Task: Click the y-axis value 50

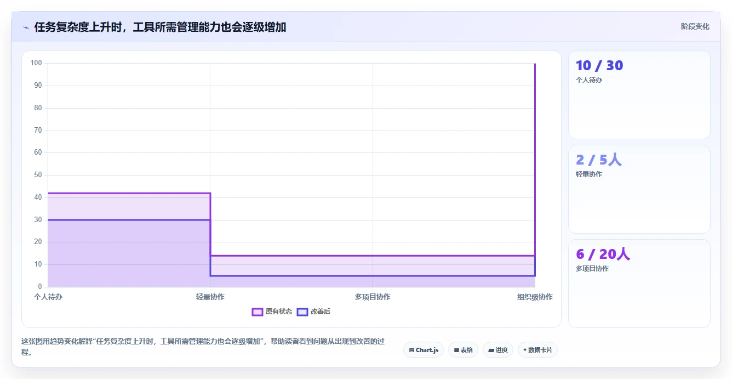Action: 38,175
